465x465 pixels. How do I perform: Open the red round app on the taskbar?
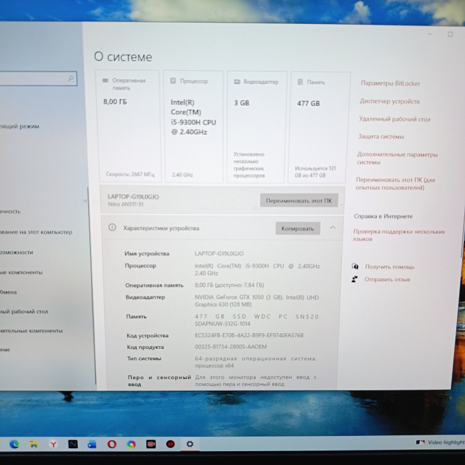point(170,444)
